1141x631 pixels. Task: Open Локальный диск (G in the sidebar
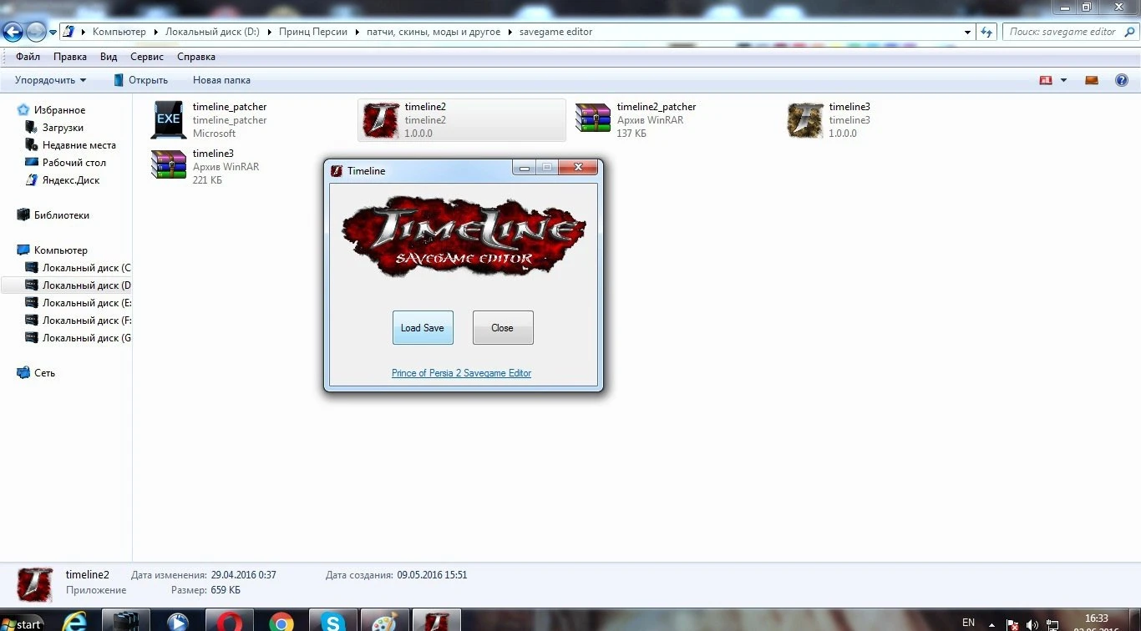[78, 338]
